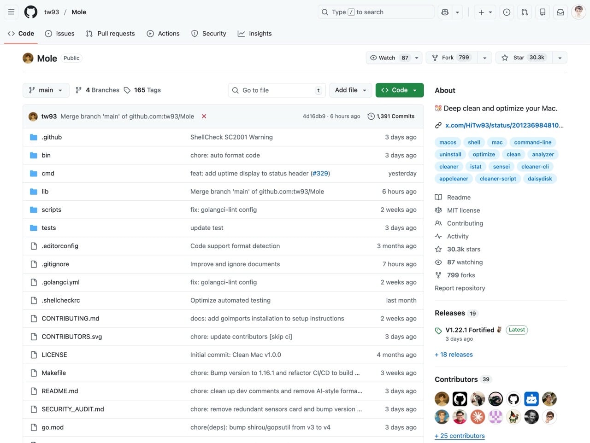Open the scripts folder
590x443 pixels.
click(x=51, y=210)
